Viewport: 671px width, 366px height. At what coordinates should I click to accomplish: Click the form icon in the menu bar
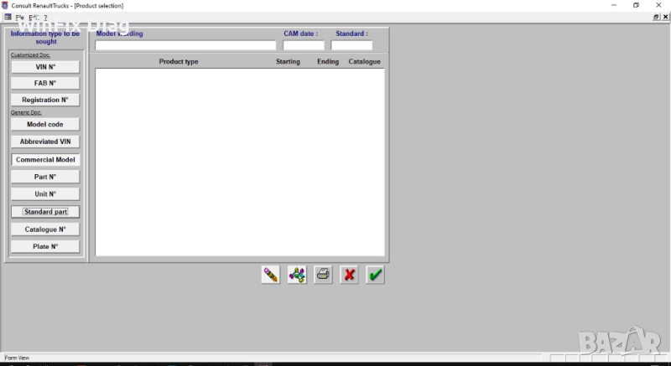coord(8,17)
